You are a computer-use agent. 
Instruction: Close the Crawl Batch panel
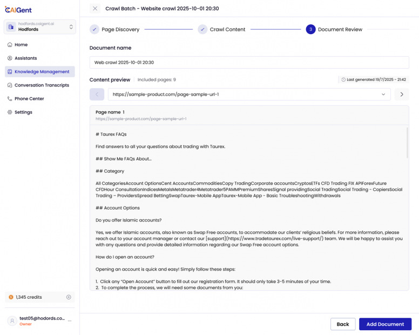(x=95, y=9)
